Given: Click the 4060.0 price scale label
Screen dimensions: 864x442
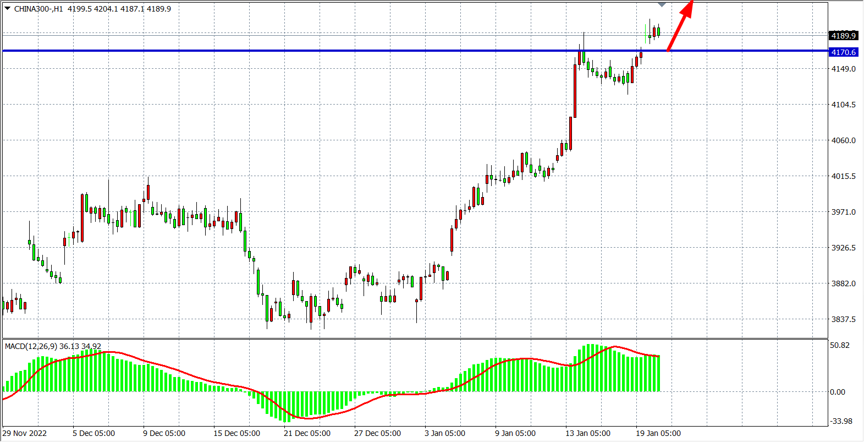Looking at the screenshot, I should click(843, 140).
